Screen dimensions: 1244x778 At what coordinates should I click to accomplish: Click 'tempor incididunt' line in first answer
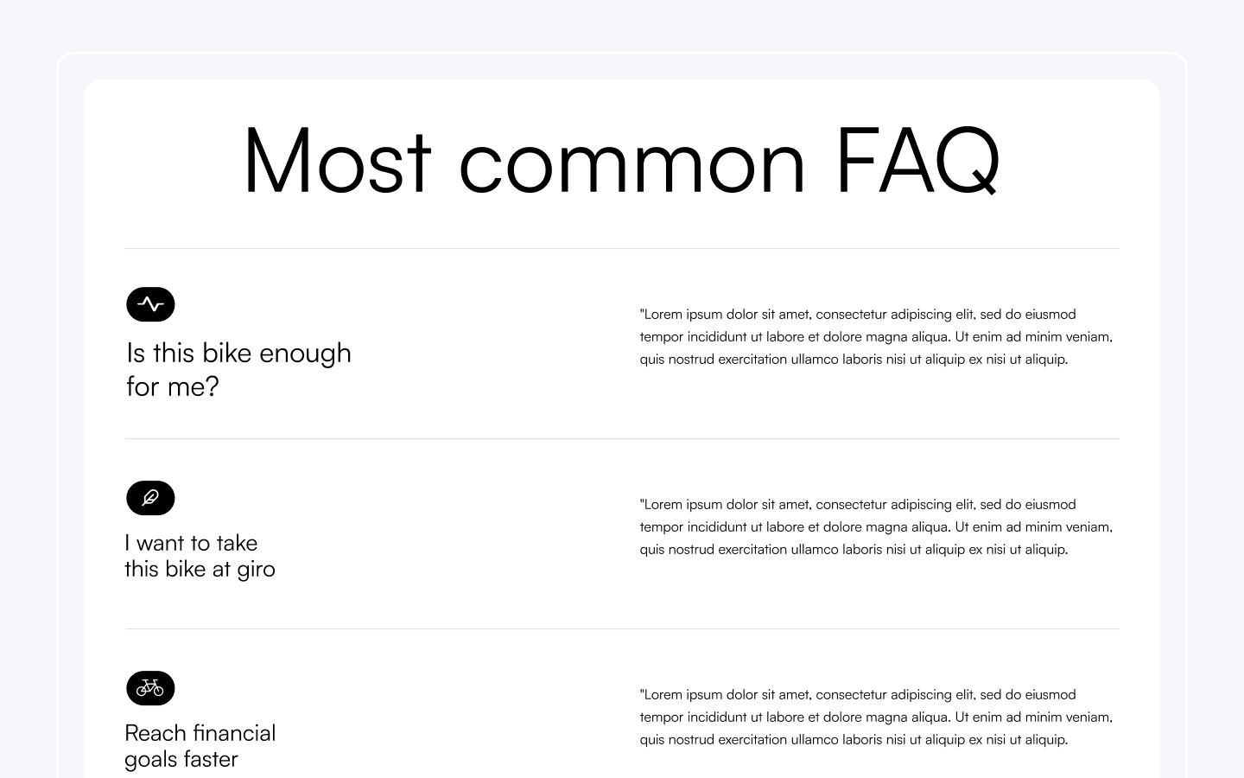point(876,336)
